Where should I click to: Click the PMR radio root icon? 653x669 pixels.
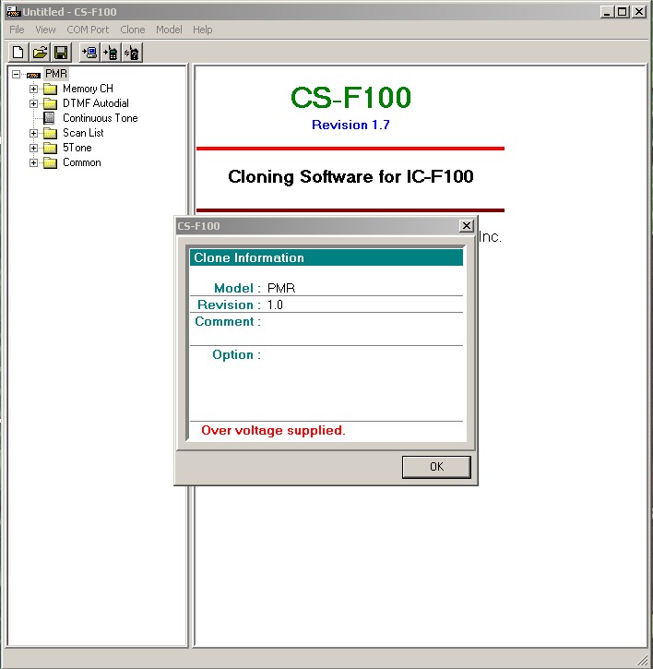click(x=33, y=75)
